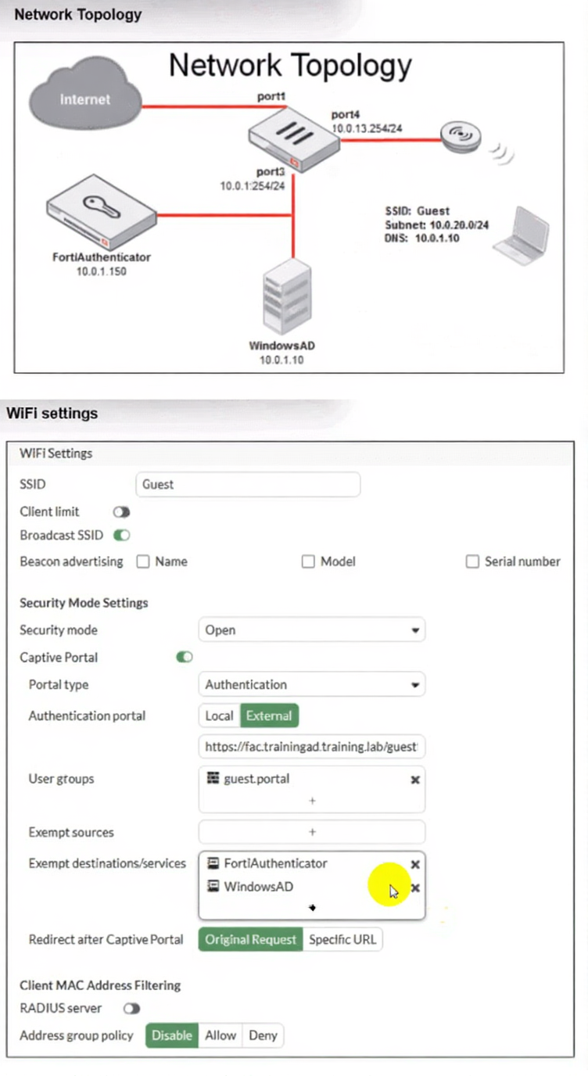Click the WindowsAD address object icon
588x1076 pixels.
[213, 888]
